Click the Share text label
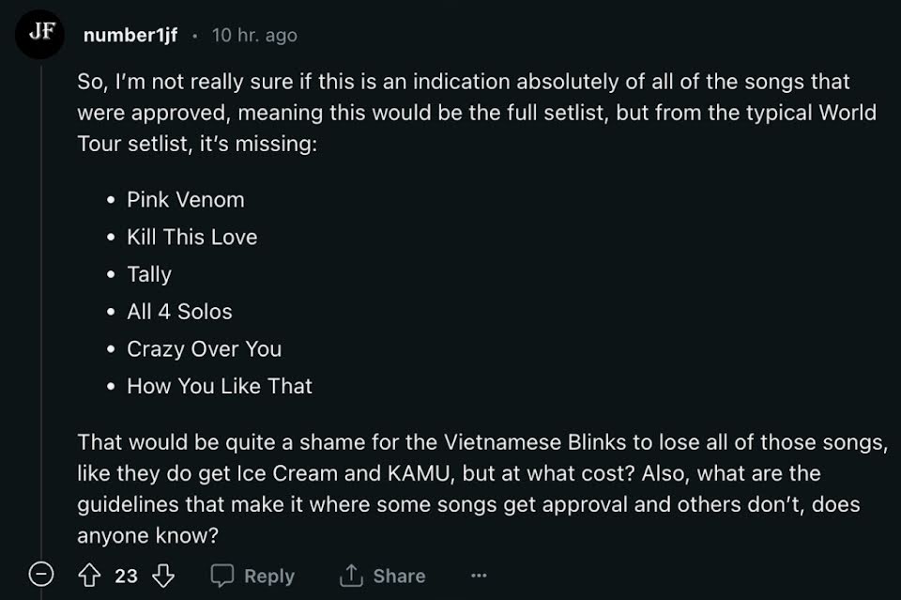901x600 pixels. click(x=400, y=576)
